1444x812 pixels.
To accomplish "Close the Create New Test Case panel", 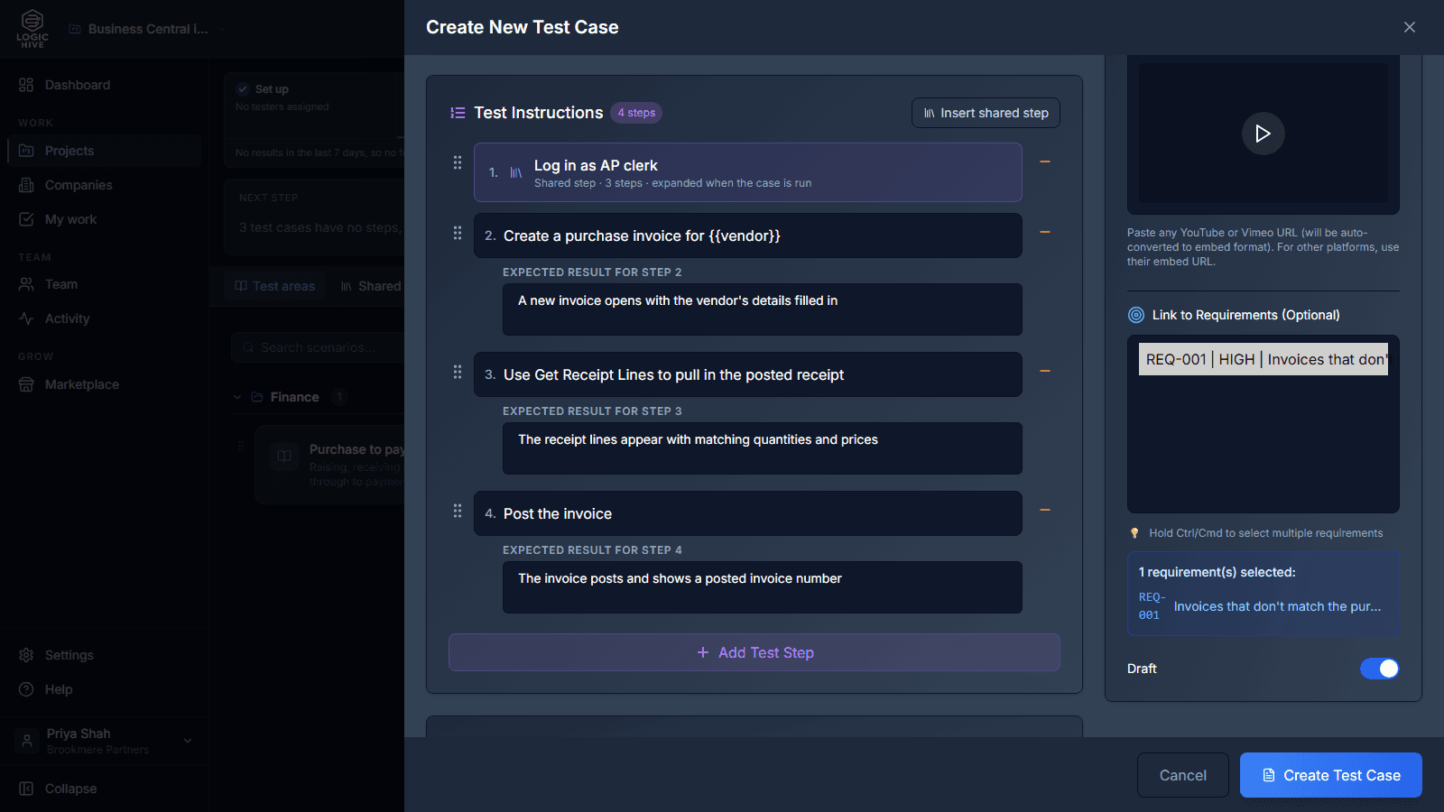I will [x=1410, y=27].
